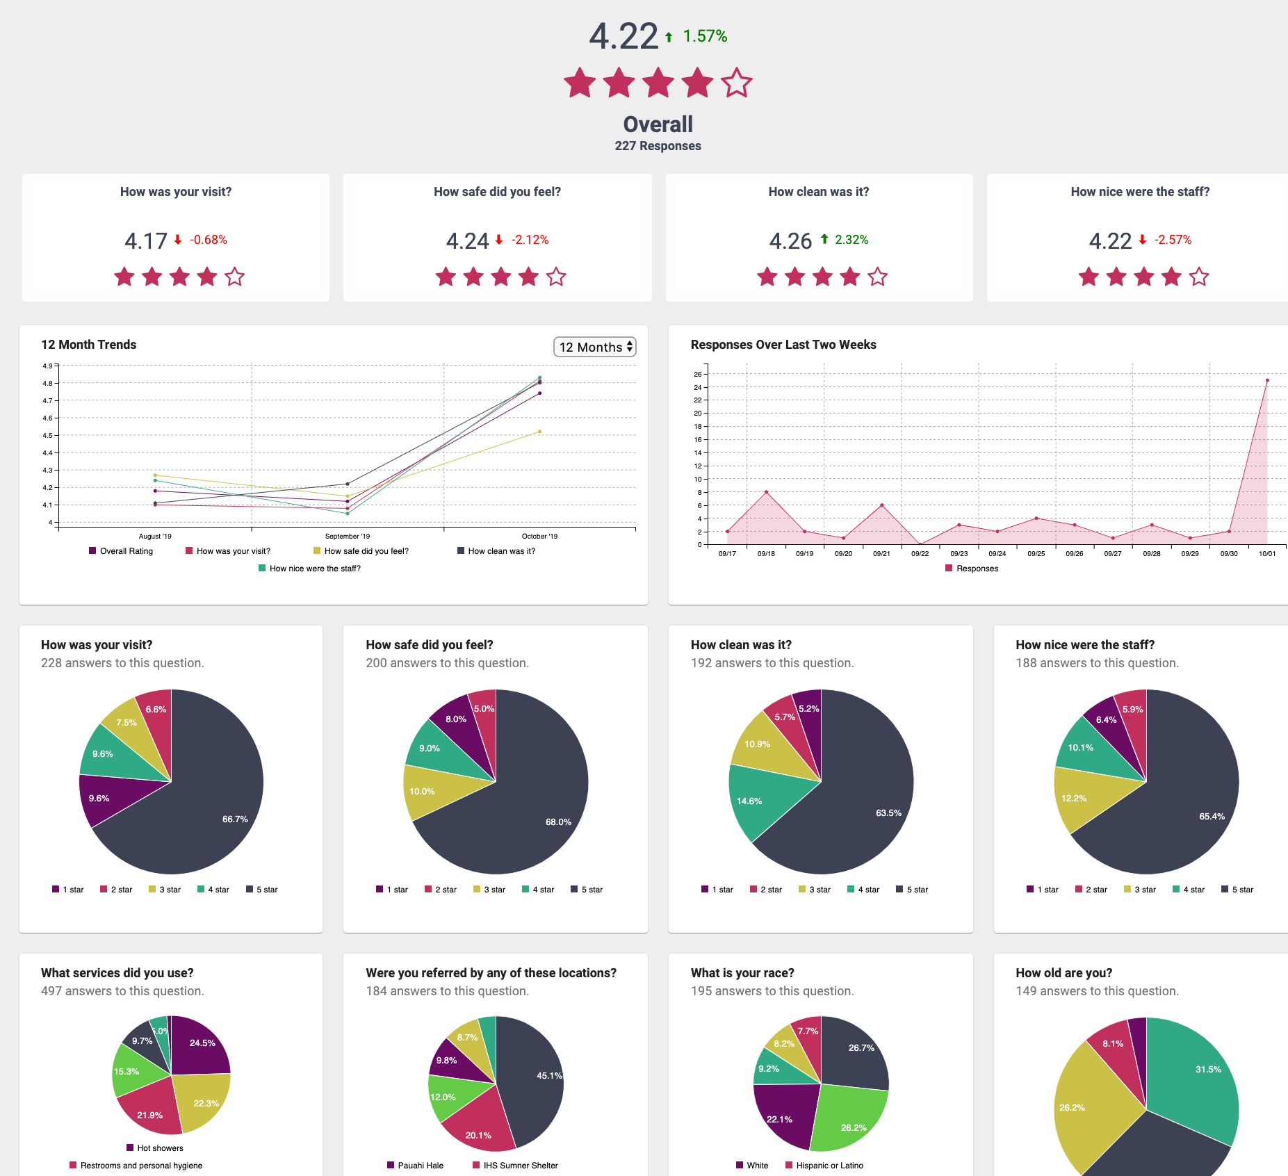Click the "Overall Rating" legend color swatch
The width and height of the screenshot is (1288, 1176).
click(91, 550)
